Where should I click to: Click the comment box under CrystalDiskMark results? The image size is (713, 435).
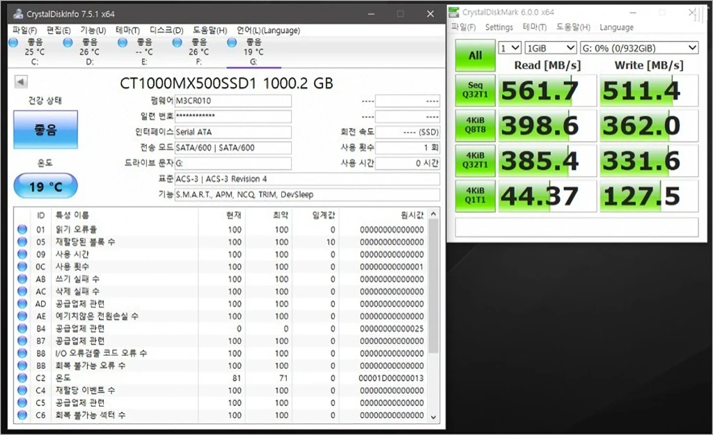[577, 228]
